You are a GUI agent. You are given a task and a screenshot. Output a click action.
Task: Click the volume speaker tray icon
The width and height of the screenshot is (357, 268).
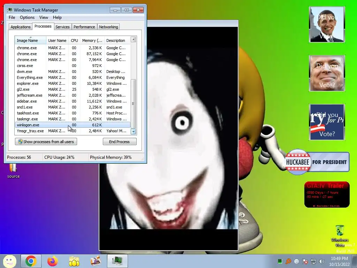(322, 261)
